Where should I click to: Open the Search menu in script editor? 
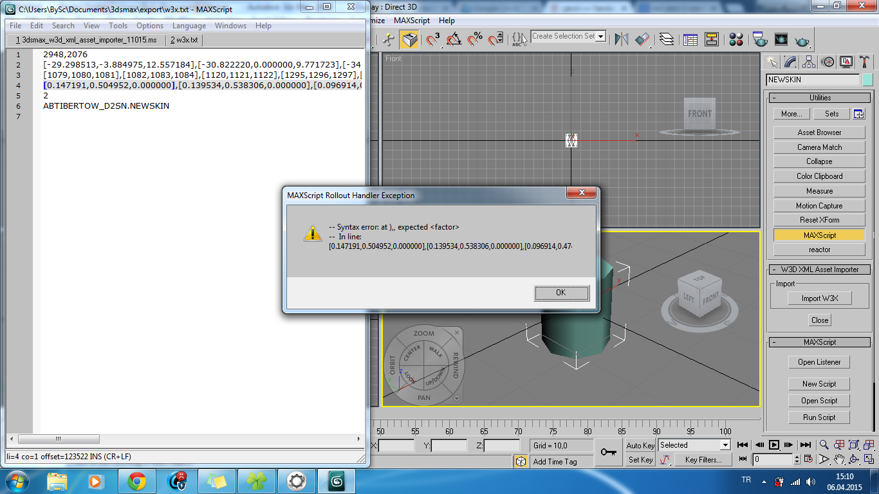click(63, 26)
